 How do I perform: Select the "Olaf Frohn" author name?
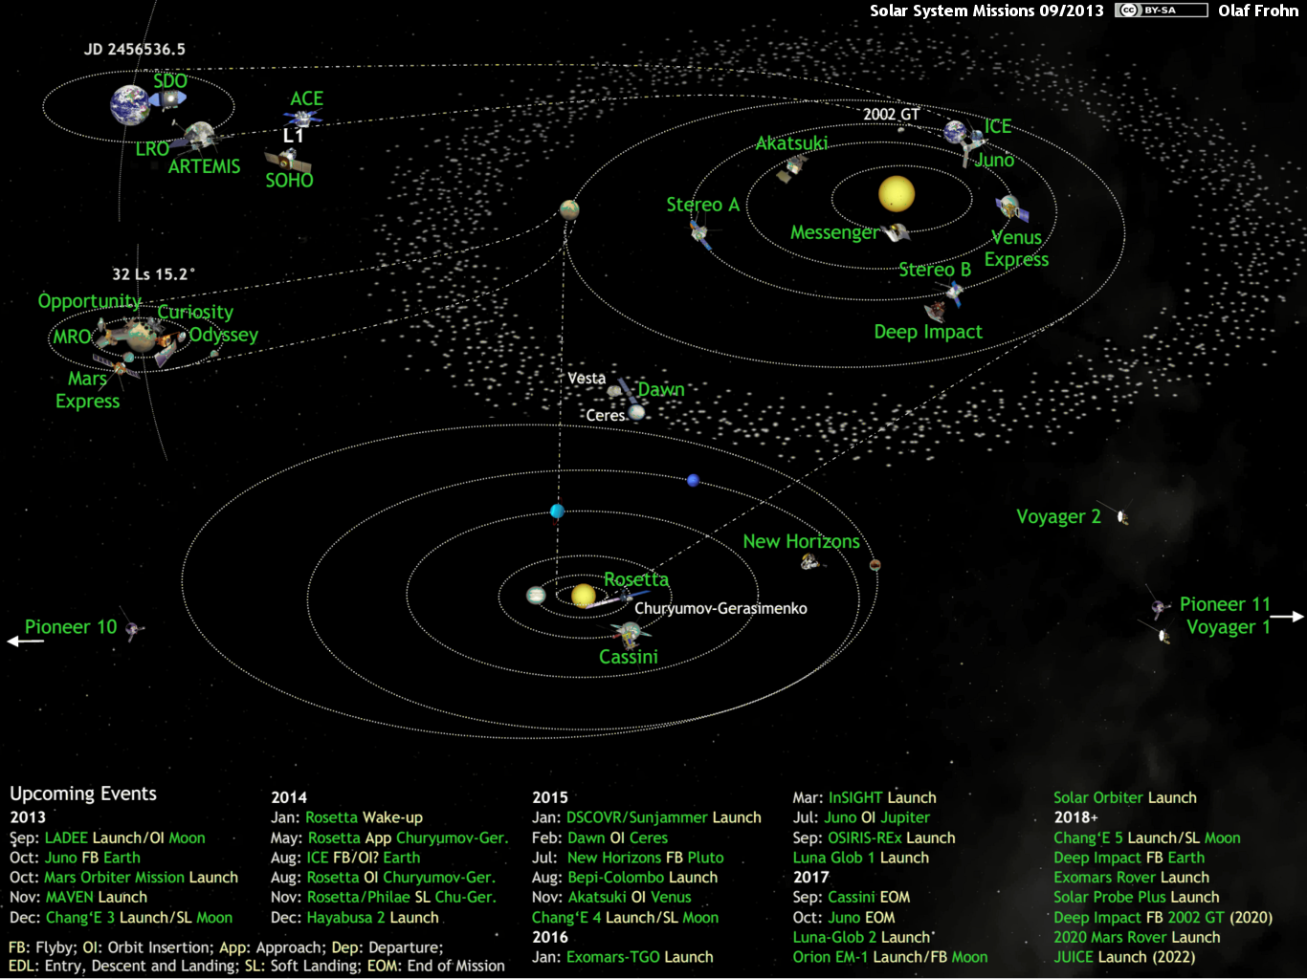(x=1258, y=11)
